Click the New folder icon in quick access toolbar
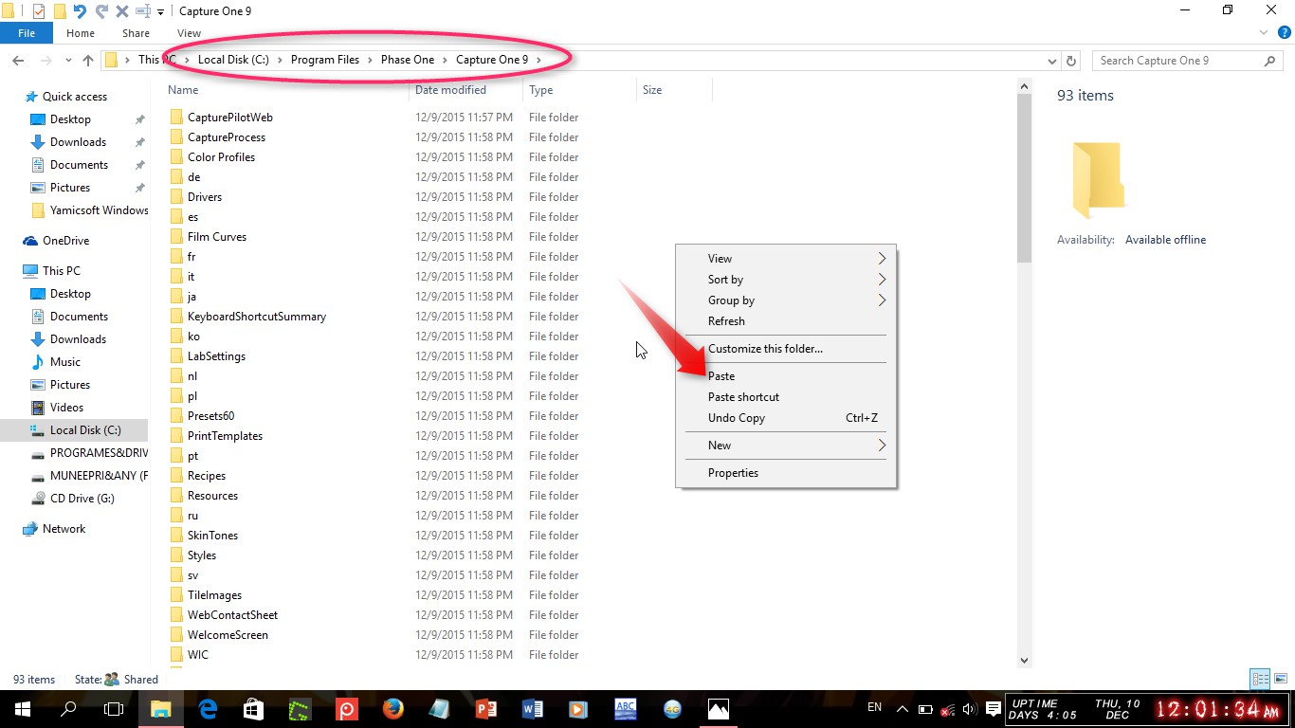1295x728 pixels. (x=59, y=11)
